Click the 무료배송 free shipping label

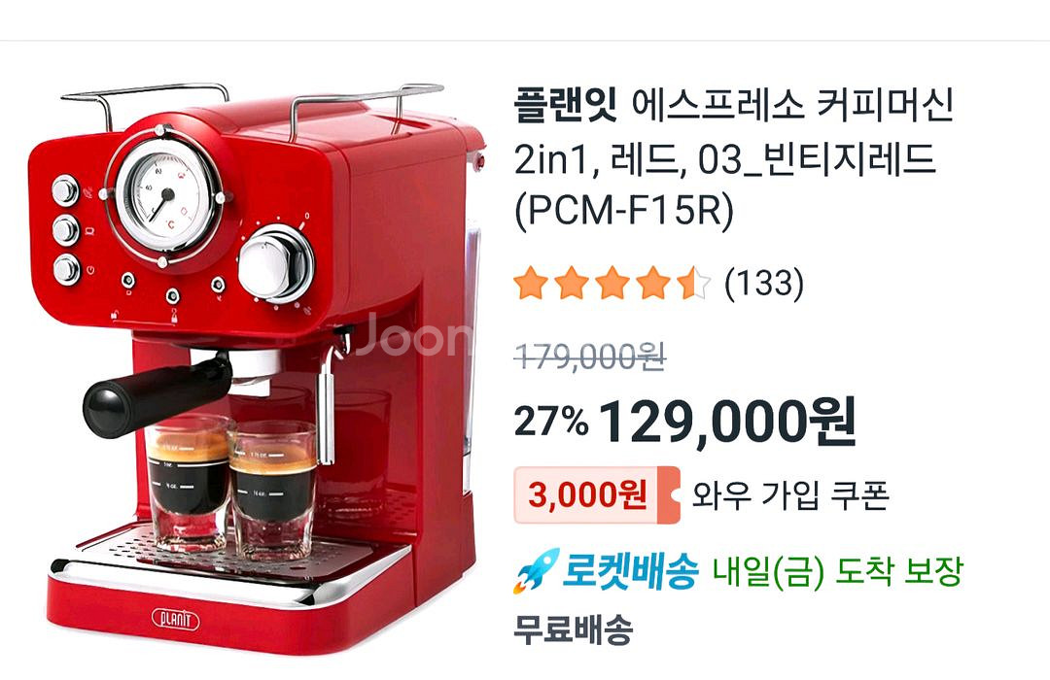574,629
